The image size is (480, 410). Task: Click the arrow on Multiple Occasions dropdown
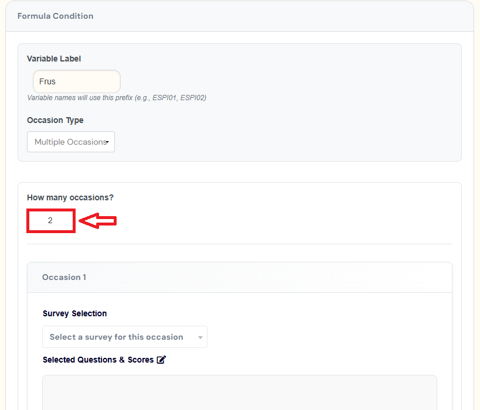[108, 142]
